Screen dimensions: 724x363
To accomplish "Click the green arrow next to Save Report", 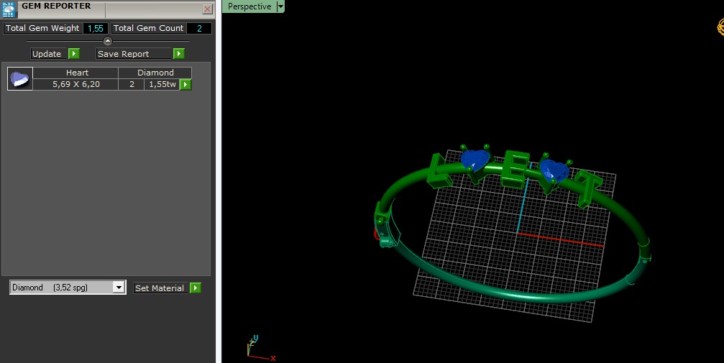I will tap(179, 54).
